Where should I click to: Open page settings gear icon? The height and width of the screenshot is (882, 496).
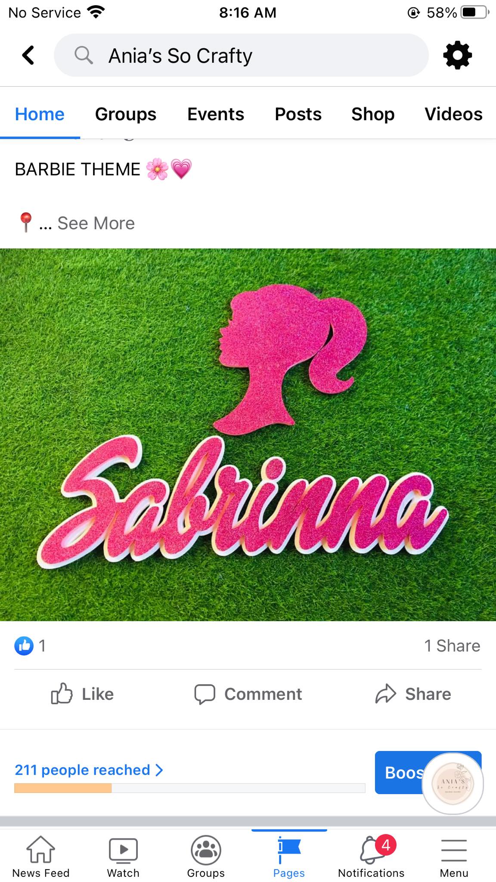457,55
